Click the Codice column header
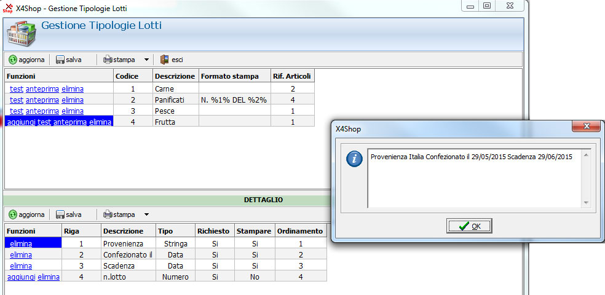The image size is (605, 295). (127, 76)
